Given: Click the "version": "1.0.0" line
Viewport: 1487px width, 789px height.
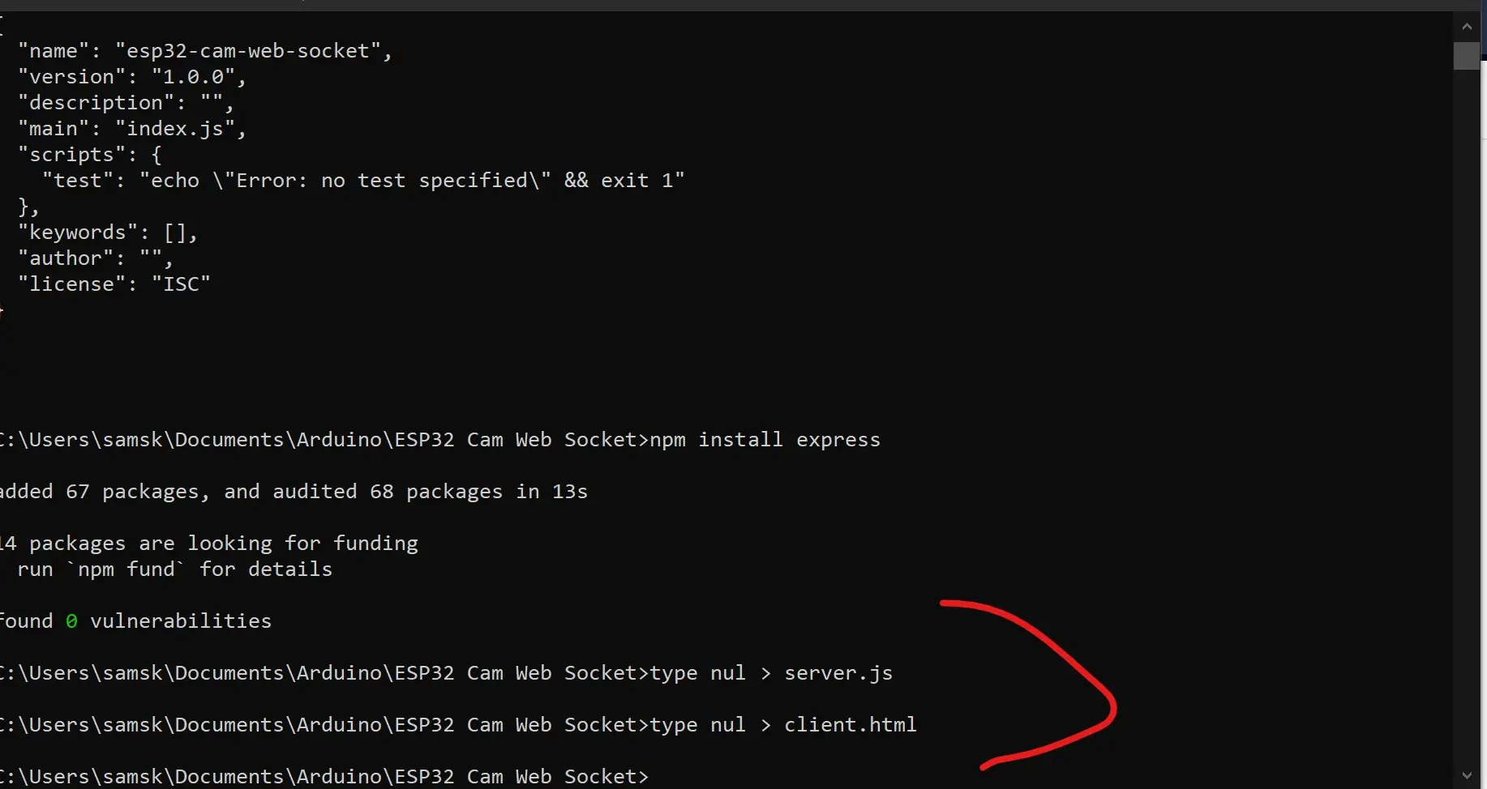Looking at the screenshot, I should (132, 77).
